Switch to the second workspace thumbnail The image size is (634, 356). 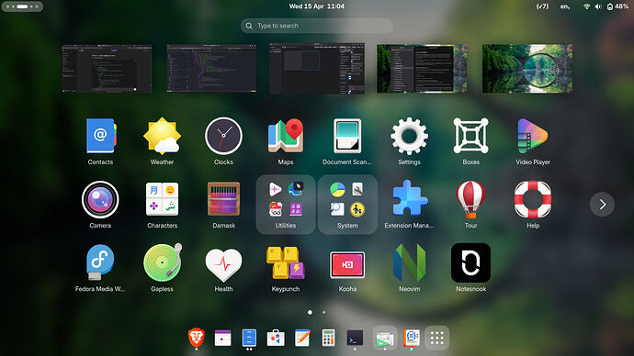(211, 69)
